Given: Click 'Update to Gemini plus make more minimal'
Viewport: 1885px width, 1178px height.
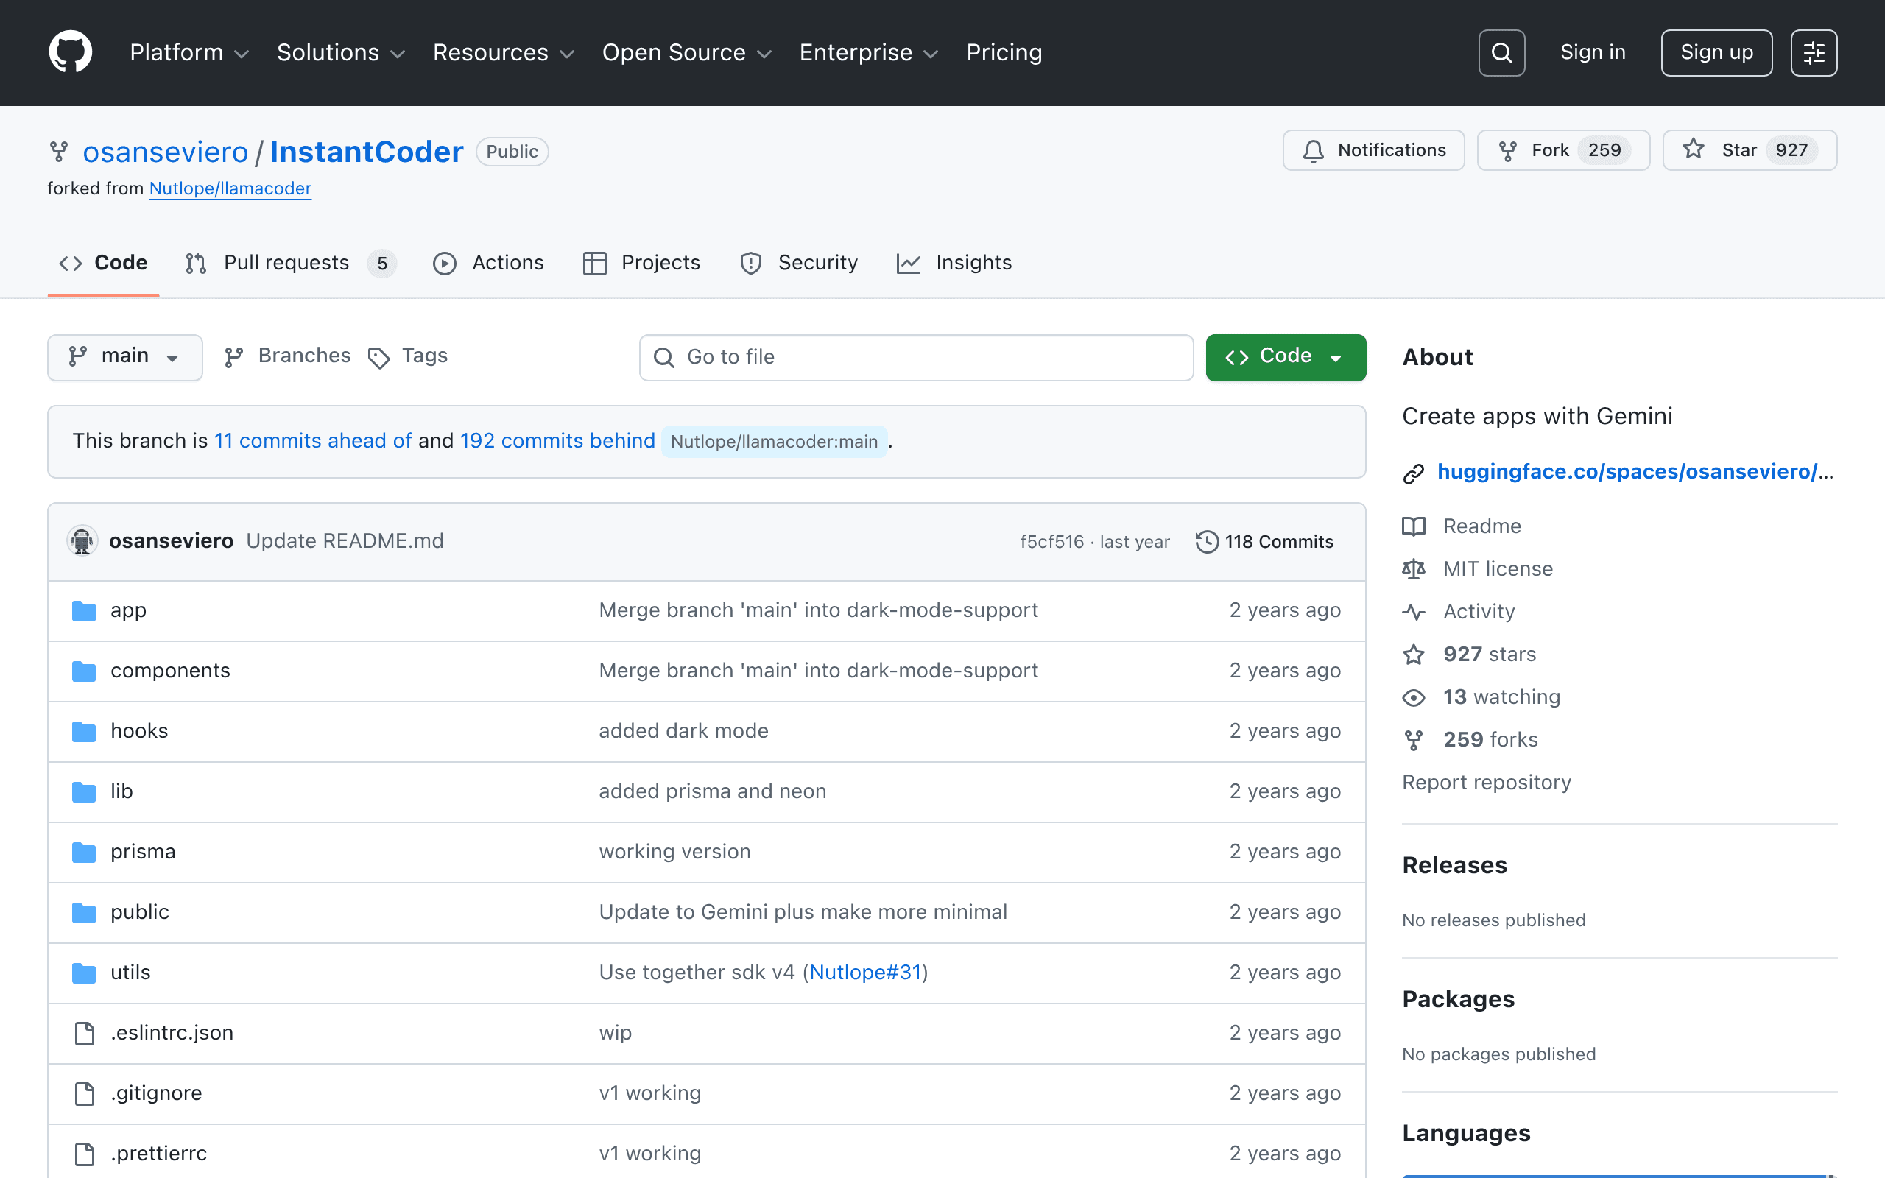Looking at the screenshot, I should pyautogui.click(x=803, y=912).
